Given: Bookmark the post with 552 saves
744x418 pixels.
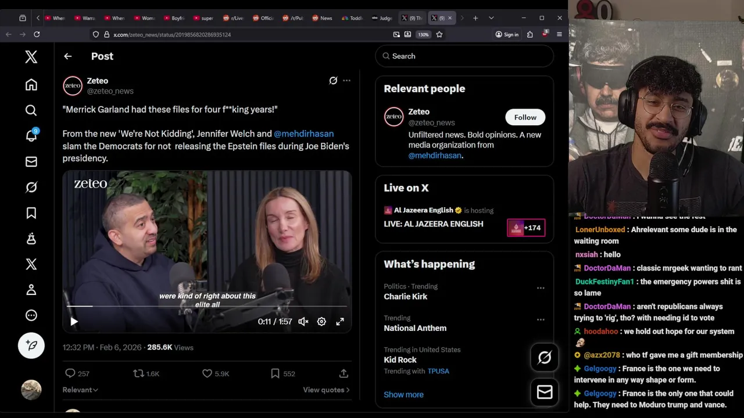Looking at the screenshot, I should 282,374.
